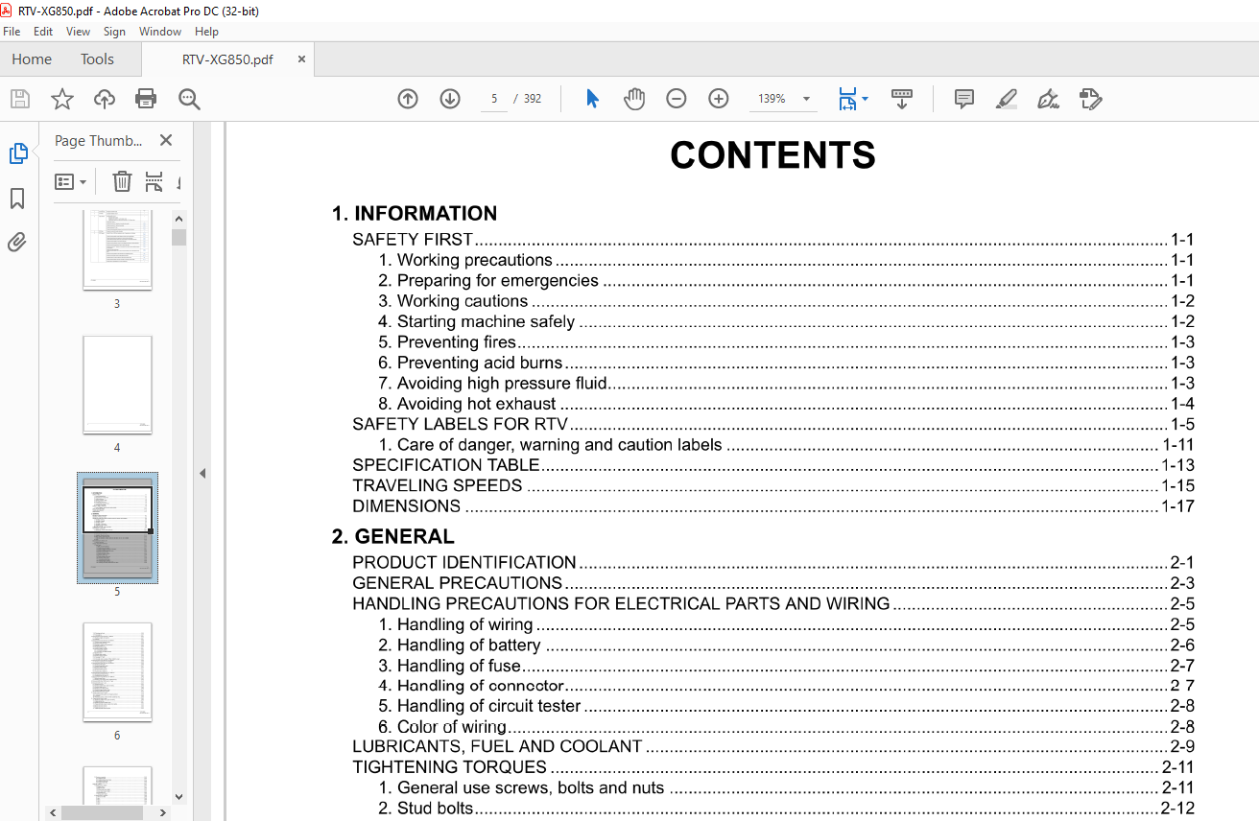Switch to the Tools tab
The image size is (1259, 821).
pyautogui.click(x=97, y=59)
